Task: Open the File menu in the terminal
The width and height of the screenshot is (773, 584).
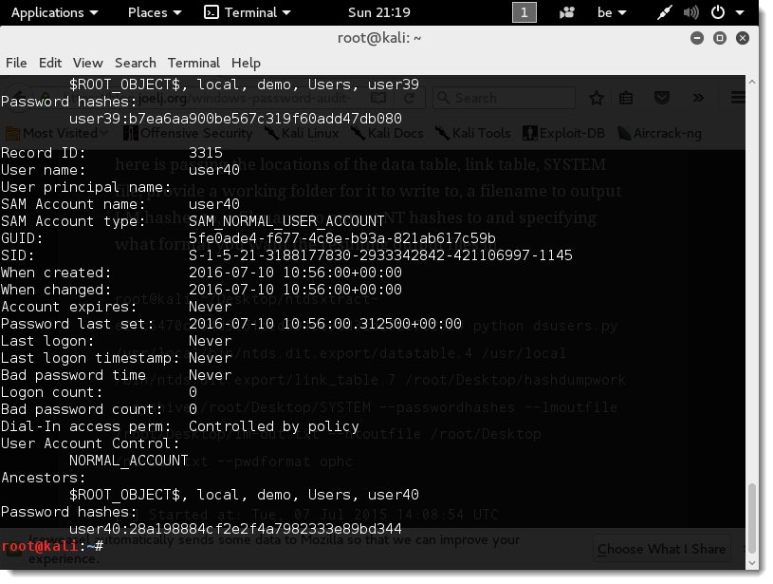Action: click(16, 63)
